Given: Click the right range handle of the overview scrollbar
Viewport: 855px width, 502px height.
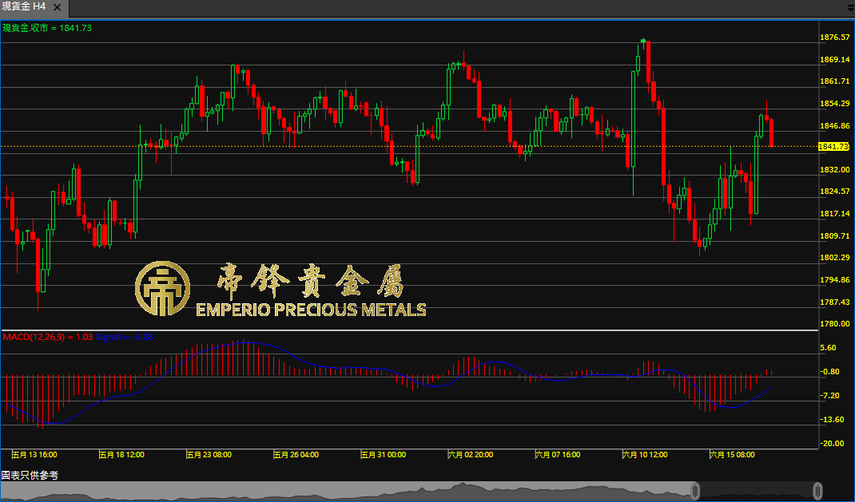Looking at the screenshot, I should (817, 491).
